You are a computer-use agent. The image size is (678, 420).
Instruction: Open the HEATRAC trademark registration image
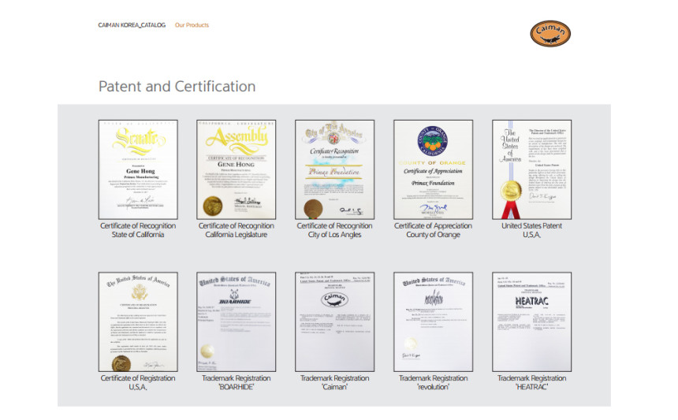(x=532, y=322)
